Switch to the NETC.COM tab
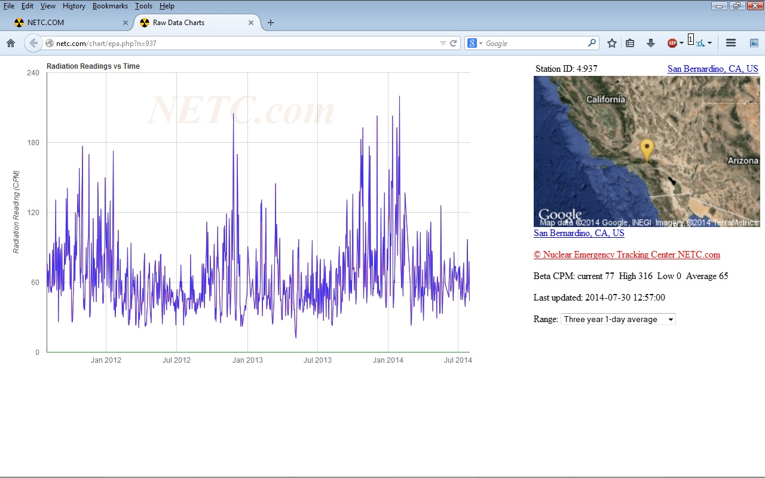Image resolution: width=765 pixels, height=478 pixels. pos(66,23)
